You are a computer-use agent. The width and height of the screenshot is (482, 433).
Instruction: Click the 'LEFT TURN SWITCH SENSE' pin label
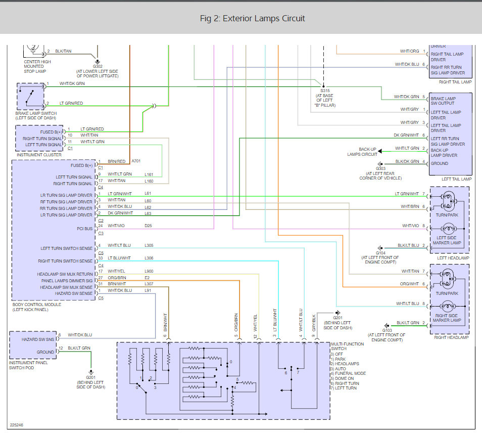[x=66, y=248]
